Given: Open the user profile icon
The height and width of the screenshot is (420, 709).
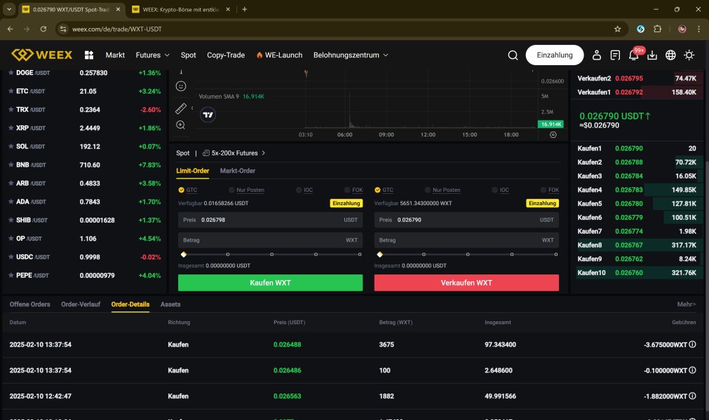Looking at the screenshot, I should (x=597, y=55).
